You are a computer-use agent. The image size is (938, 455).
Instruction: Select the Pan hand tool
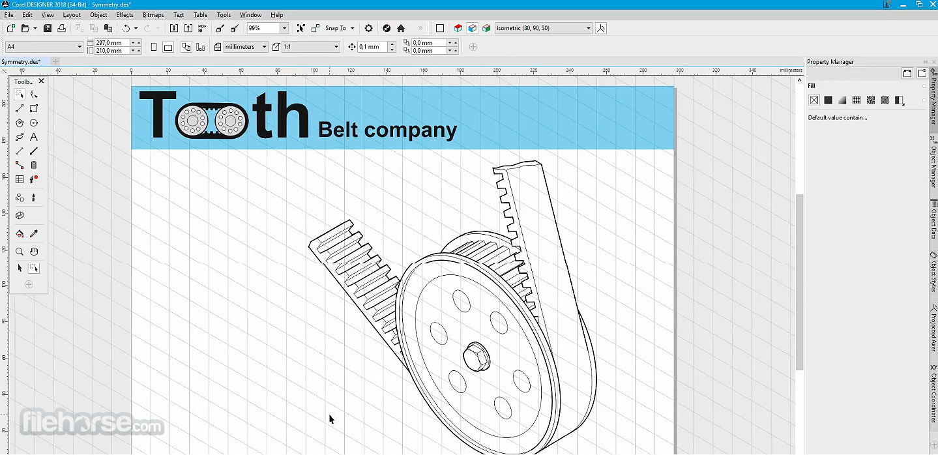(34, 251)
